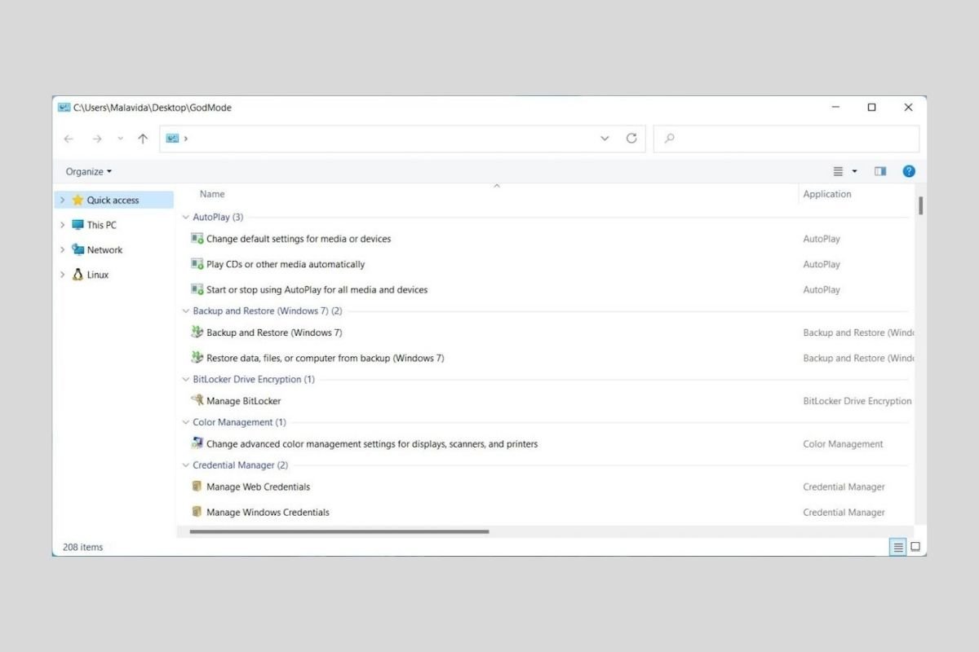
Task: Click the This PC monitor icon
Action: pyautogui.click(x=78, y=225)
